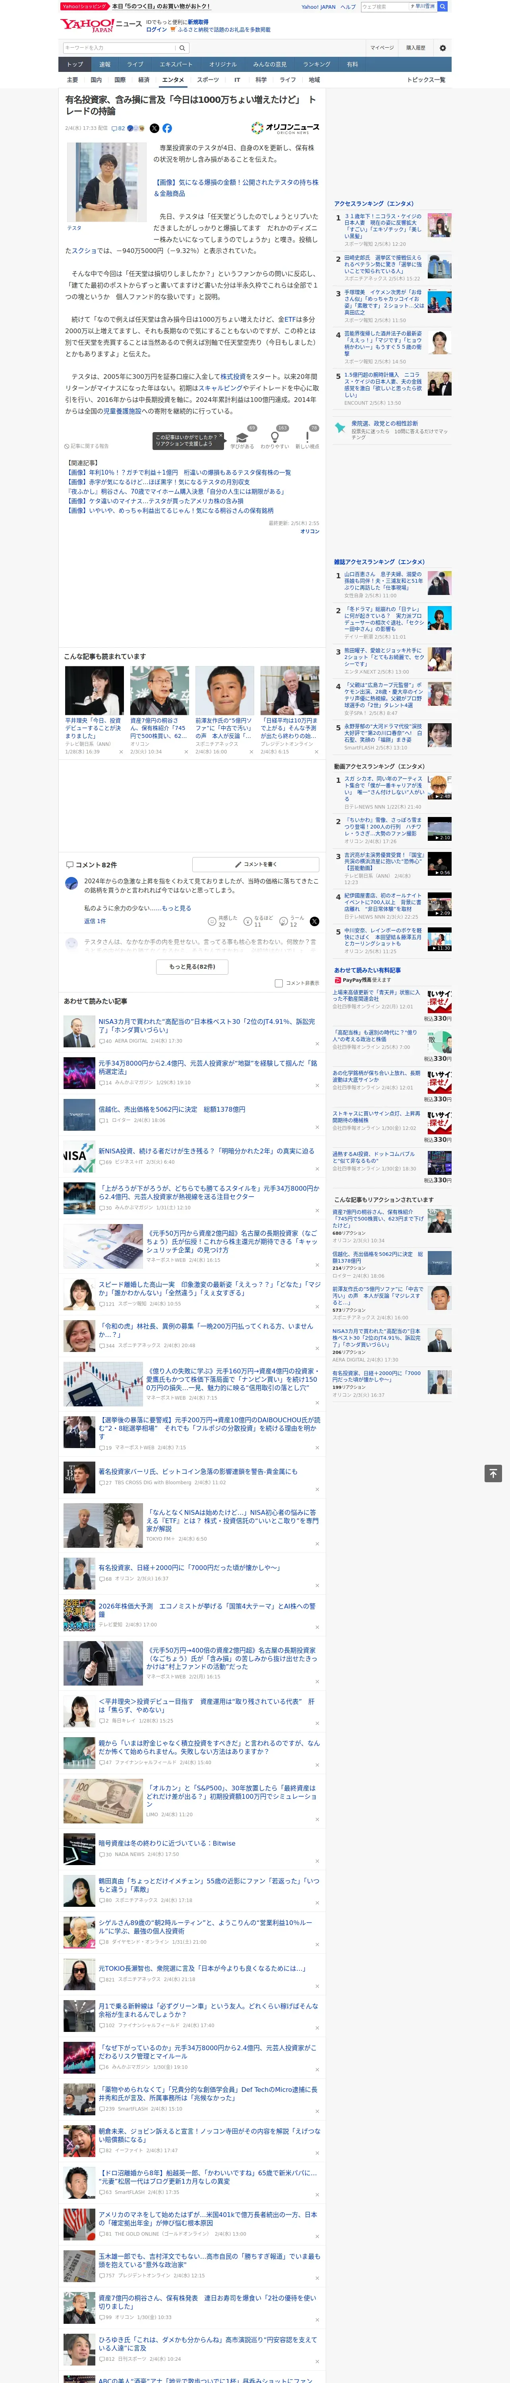React with the わかりやすい lightbulb icon
The width and height of the screenshot is (510, 2383).
pyautogui.click(x=274, y=438)
